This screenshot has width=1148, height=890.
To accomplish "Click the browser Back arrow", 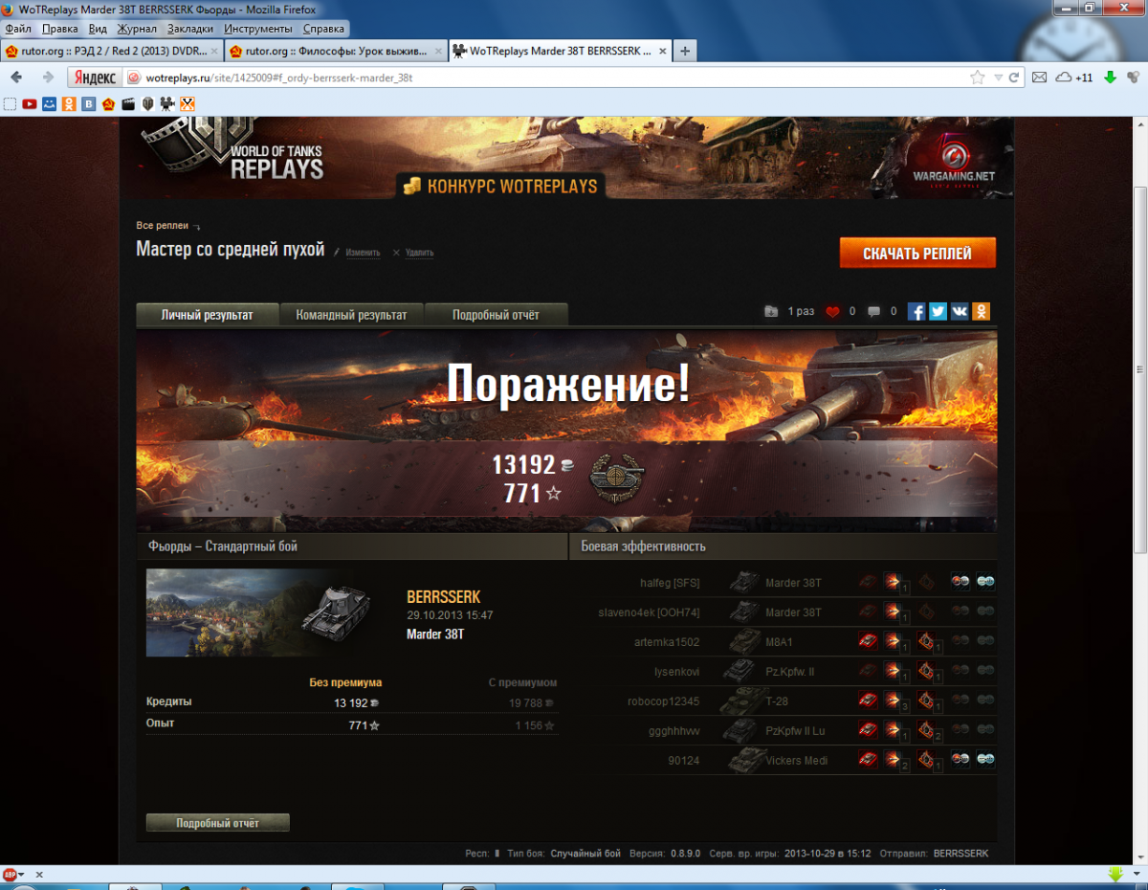I will click(x=16, y=78).
